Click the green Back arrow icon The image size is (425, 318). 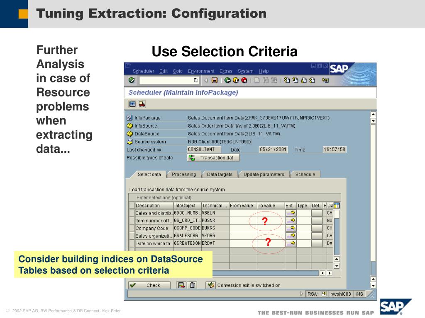(x=228, y=80)
